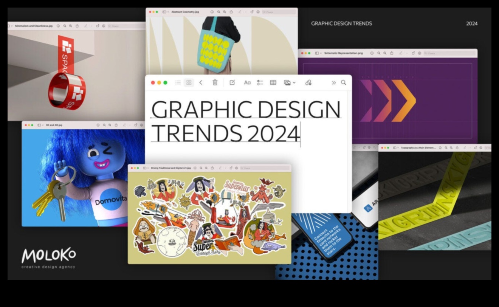
Task: Share the Schematic Representation.png image
Action: [x=392, y=53]
